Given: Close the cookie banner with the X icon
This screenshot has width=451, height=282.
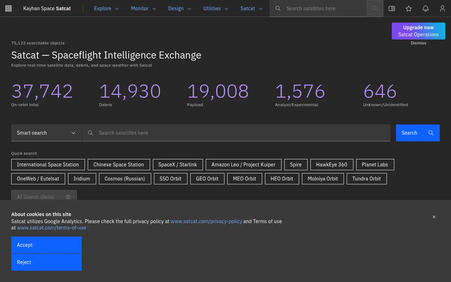Looking at the screenshot, I should (434, 217).
